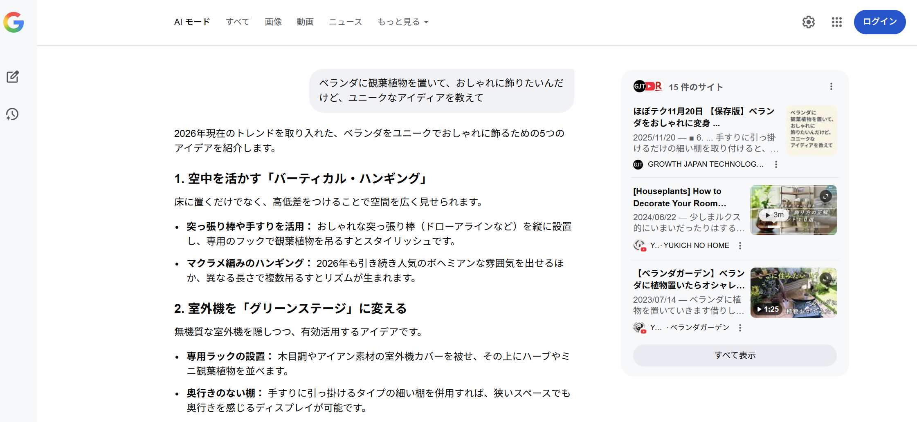Open the three-dot menu beside ベランダガーデン source
Image resolution: width=917 pixels, height=422 pixels.
pos(740,327)
